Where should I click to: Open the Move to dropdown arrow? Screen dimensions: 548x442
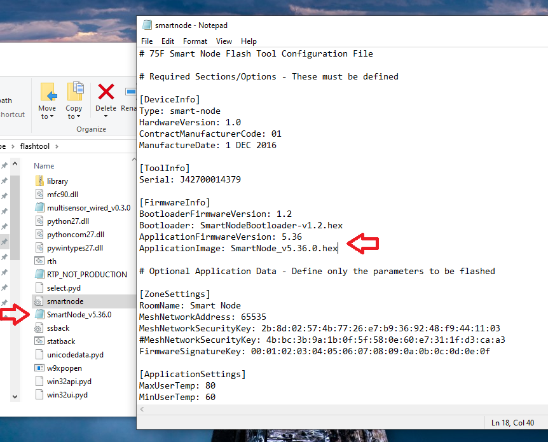pos(51,116)
